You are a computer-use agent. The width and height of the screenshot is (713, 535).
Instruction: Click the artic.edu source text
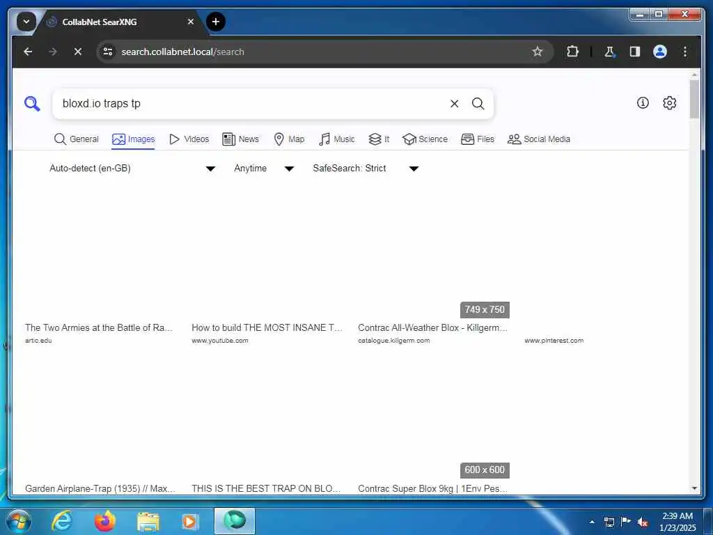point(38,340)
